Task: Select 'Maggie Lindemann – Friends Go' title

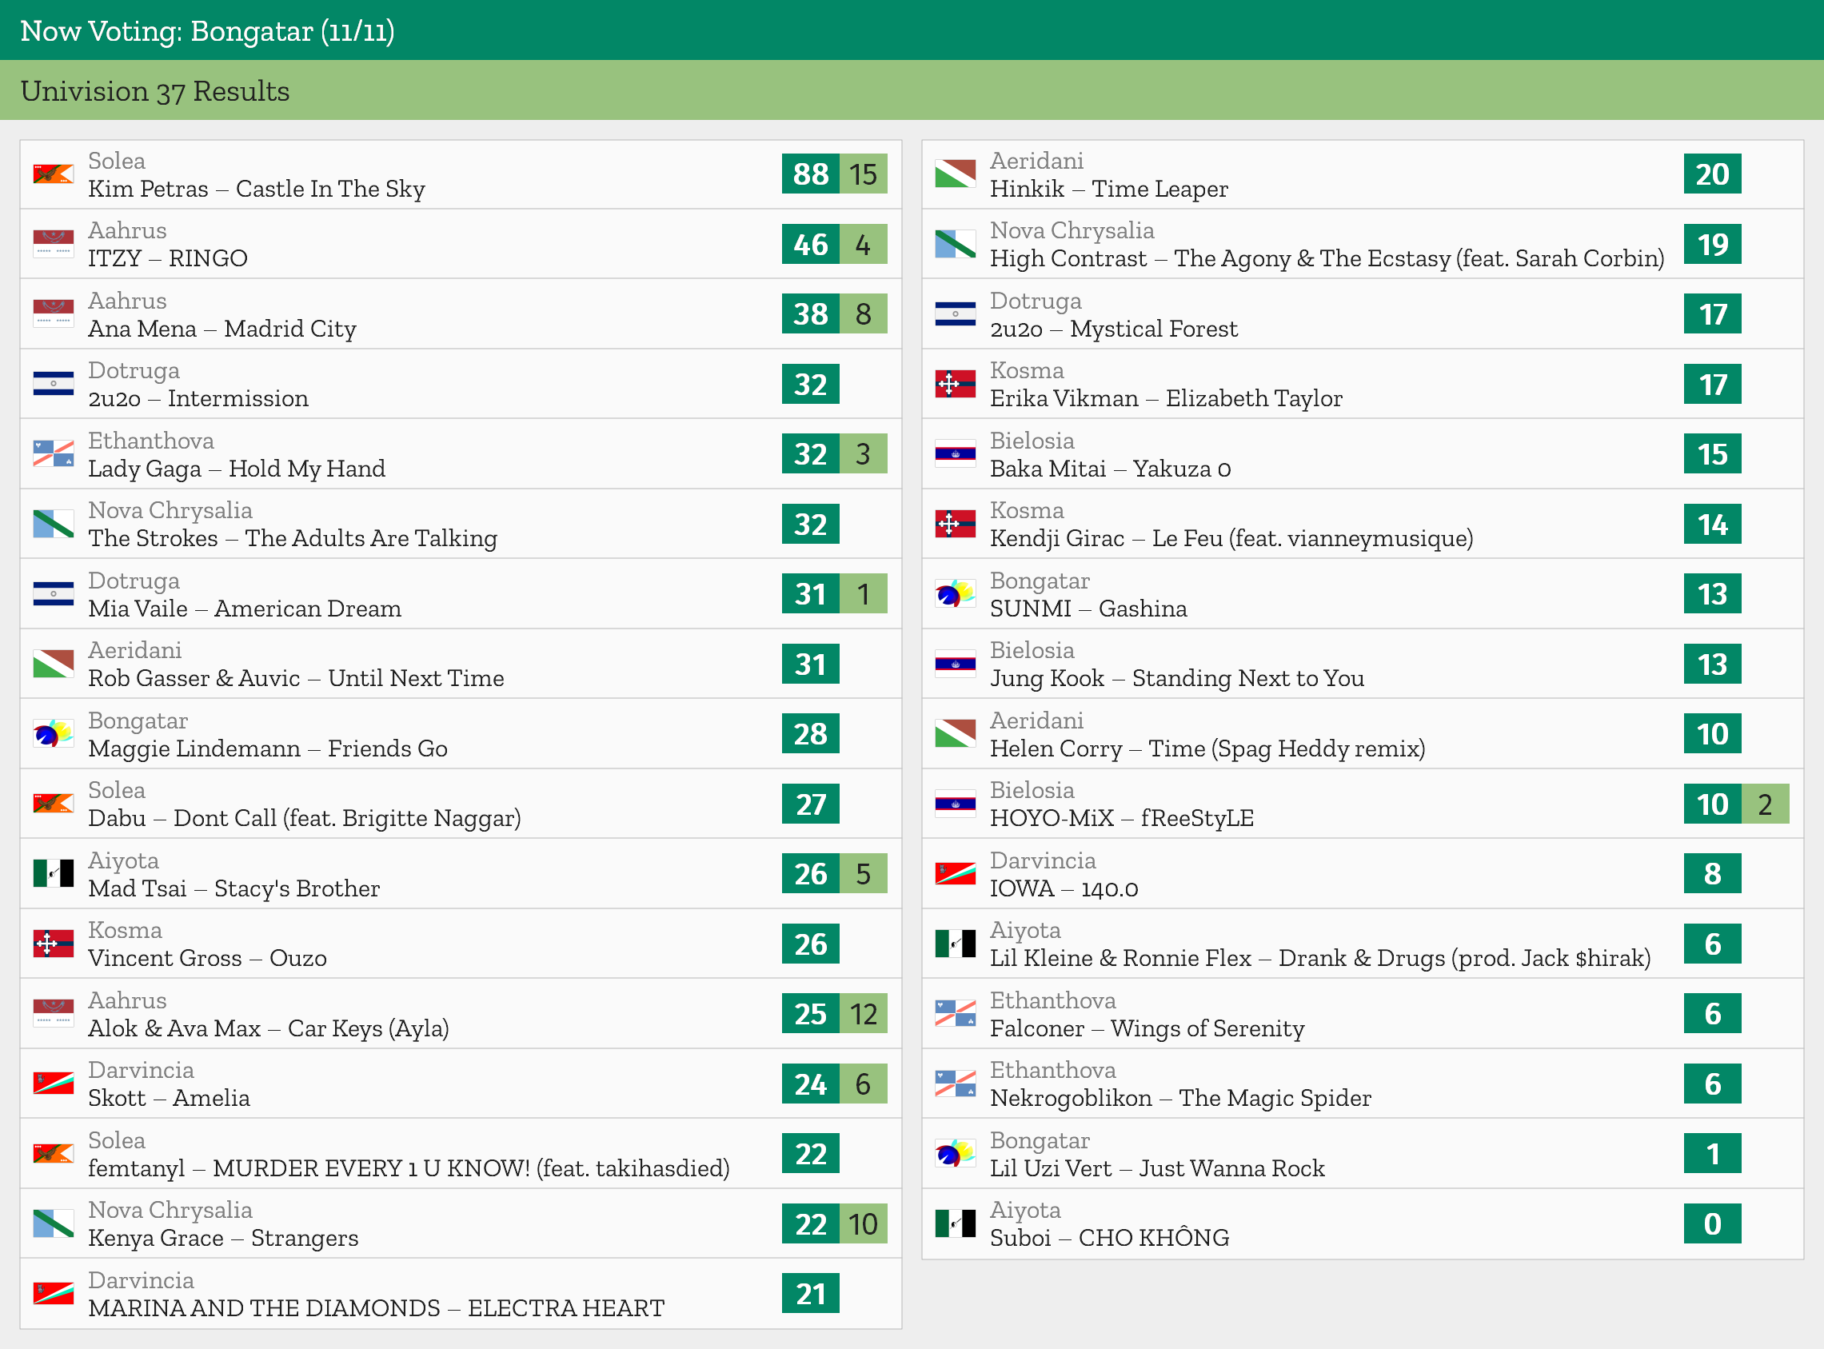Action: [x=268, y=748]
